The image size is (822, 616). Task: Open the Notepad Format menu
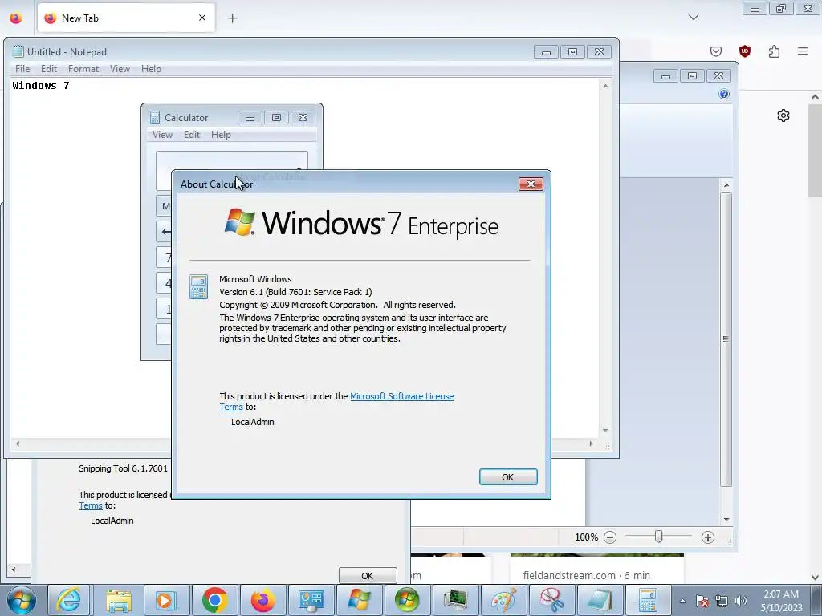(83, 69)
